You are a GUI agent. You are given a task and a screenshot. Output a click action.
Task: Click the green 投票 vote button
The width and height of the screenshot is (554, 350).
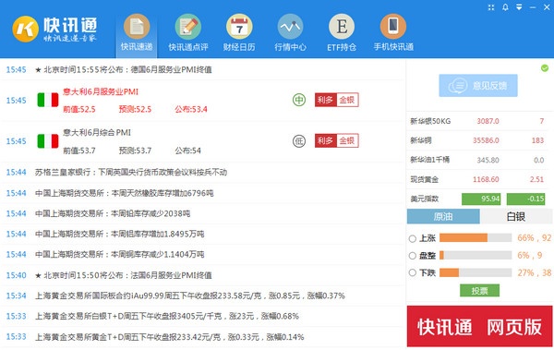click(x=479, y=291)
